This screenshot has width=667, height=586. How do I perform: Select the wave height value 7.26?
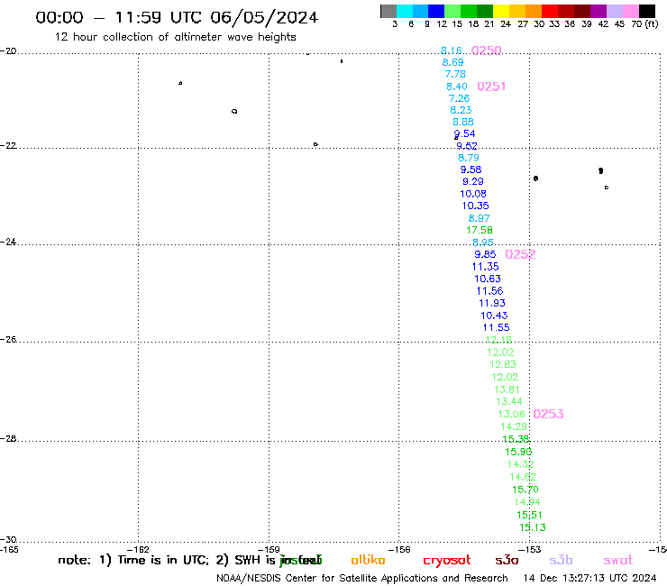coord(459,98)
